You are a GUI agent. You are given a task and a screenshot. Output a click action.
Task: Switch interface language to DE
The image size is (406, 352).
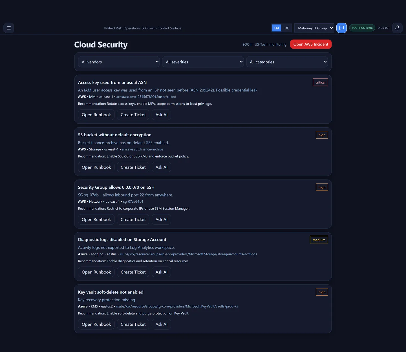[x=287, y=28]
